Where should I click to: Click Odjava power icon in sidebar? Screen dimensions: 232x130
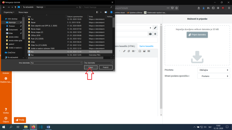click(6, 120)
